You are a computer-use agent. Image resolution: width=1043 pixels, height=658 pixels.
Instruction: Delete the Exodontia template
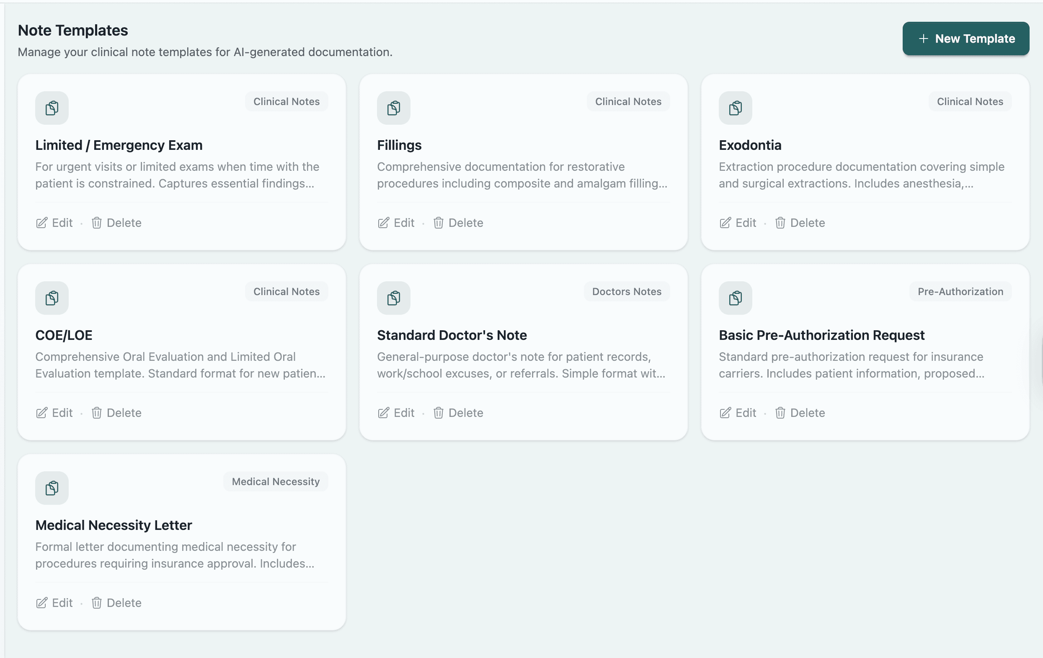coord(800,223)
